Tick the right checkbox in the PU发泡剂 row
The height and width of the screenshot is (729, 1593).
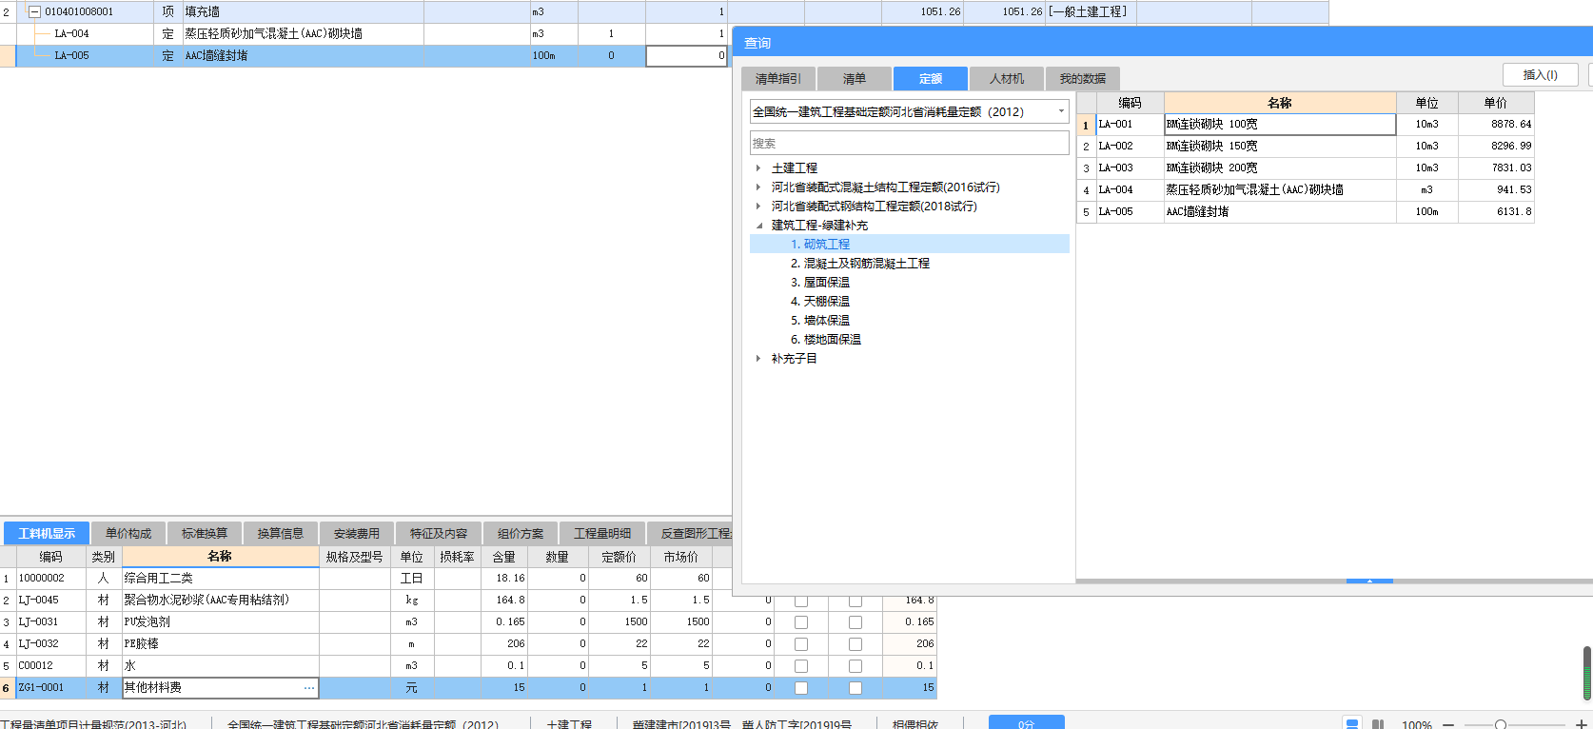coord(855,622)
